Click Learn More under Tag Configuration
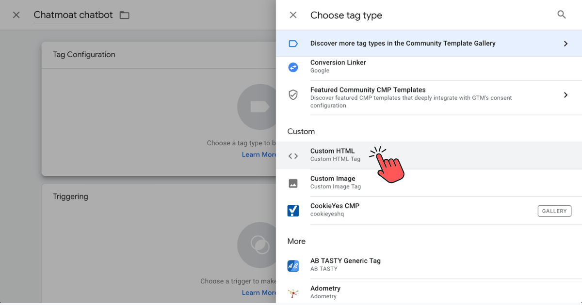This screenshot has width=582, height=305. tap(259, 154)
